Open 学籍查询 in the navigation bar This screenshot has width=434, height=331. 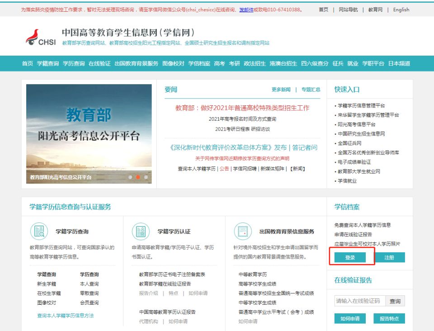click(x=48, y=64)
